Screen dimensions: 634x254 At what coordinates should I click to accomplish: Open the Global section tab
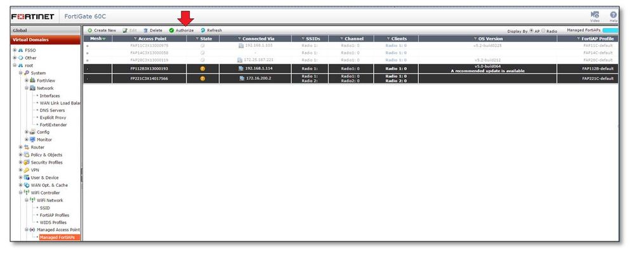click(x=45, y=30)
